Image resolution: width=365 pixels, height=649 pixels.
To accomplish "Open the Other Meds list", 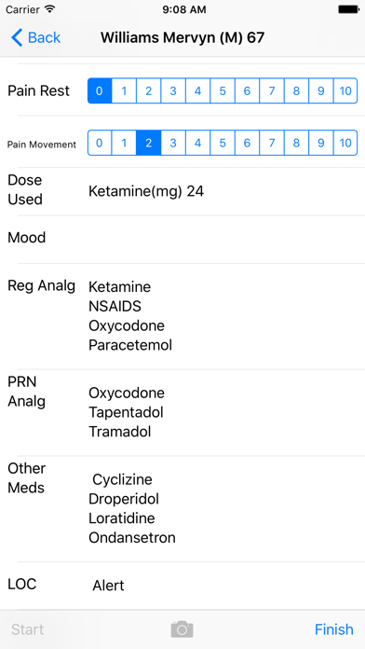I will pos(182,509).
